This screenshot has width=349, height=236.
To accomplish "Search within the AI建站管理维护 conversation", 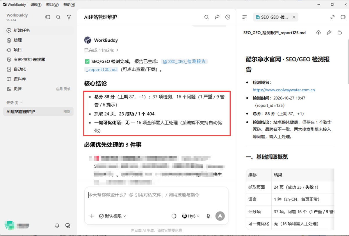I will [206, 17].
